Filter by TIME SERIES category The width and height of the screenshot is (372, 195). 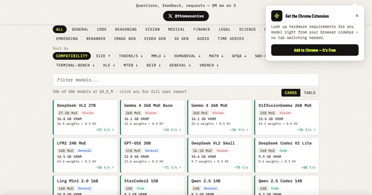click(x=231, y=39)
